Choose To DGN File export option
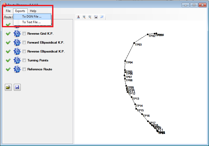 [x=32, y=17]
